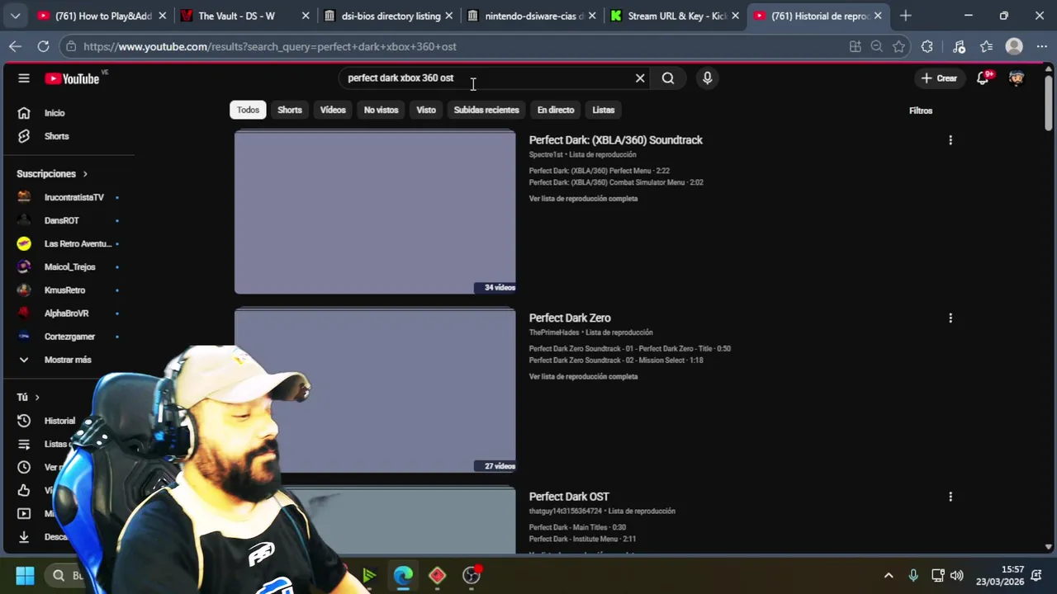Click the browser address bar URL
1057x594 pixels.
click(269, 47)
